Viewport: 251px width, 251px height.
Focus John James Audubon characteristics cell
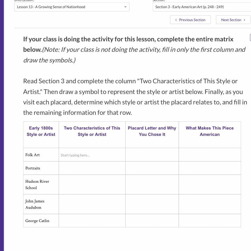point(92,204)
